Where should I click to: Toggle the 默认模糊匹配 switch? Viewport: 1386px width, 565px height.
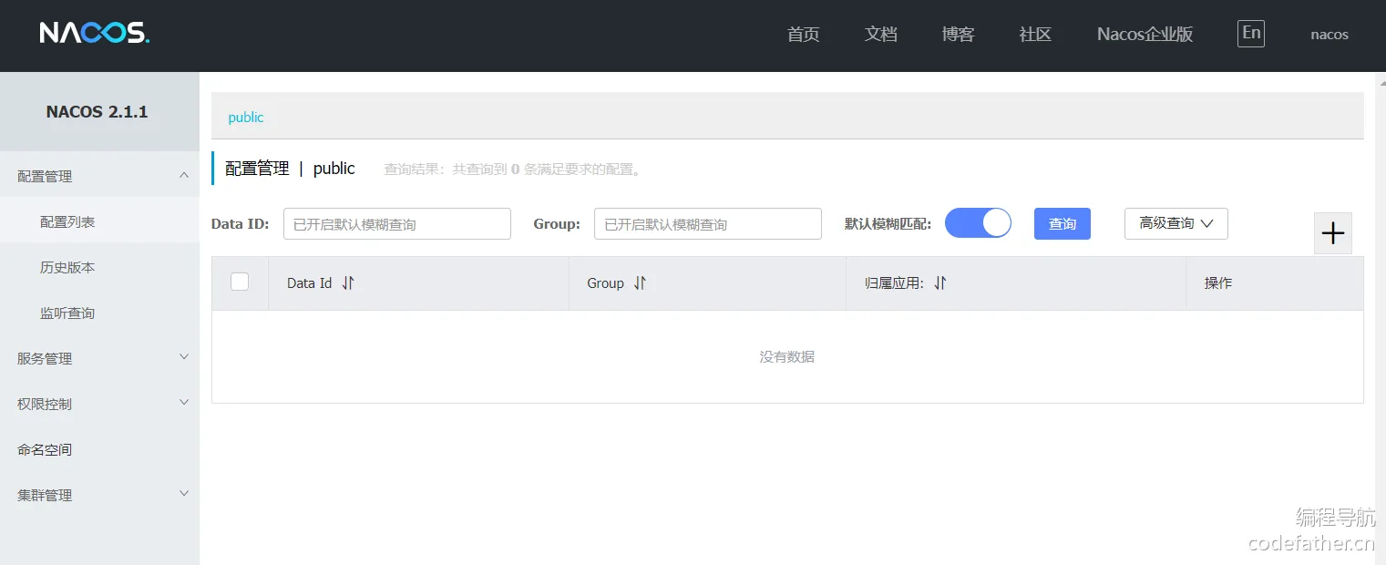[x=978, y=223]
